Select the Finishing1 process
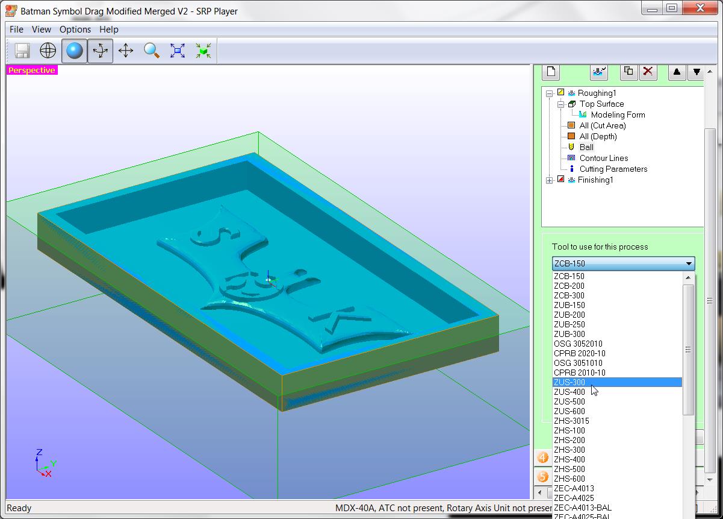 (x=595, y=180)
